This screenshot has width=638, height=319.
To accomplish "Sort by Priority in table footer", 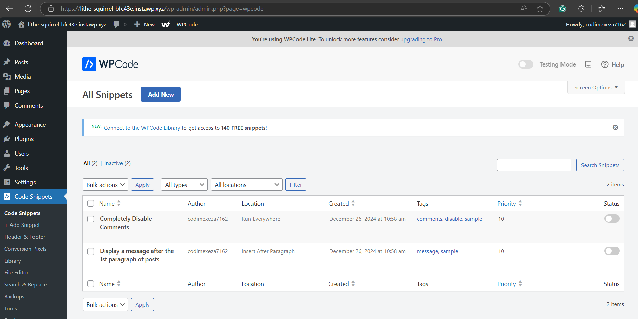I will [x=509, y=284].
